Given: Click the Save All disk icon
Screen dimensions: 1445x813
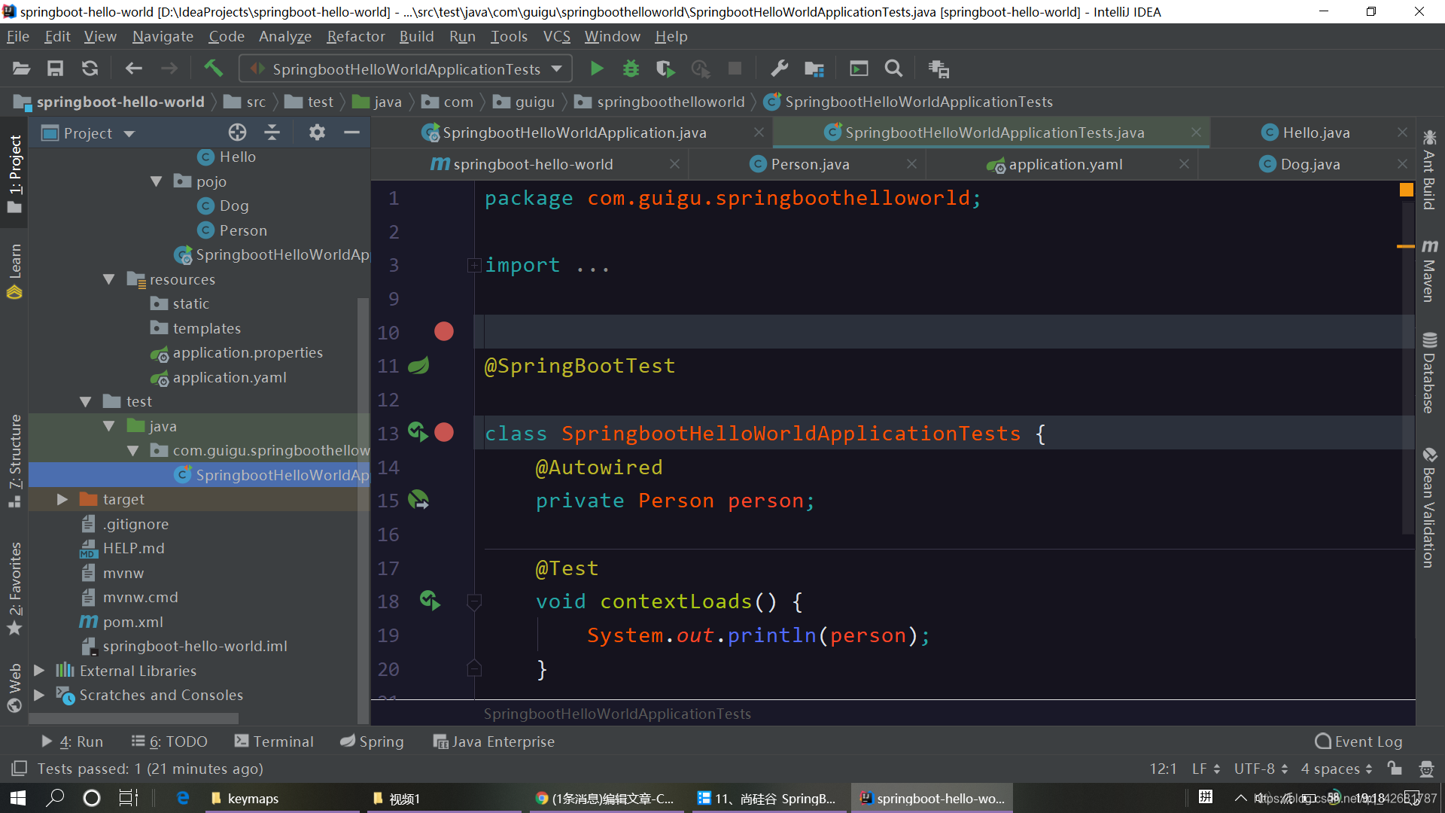Looking at the screenshot, I should coord(55,69).
